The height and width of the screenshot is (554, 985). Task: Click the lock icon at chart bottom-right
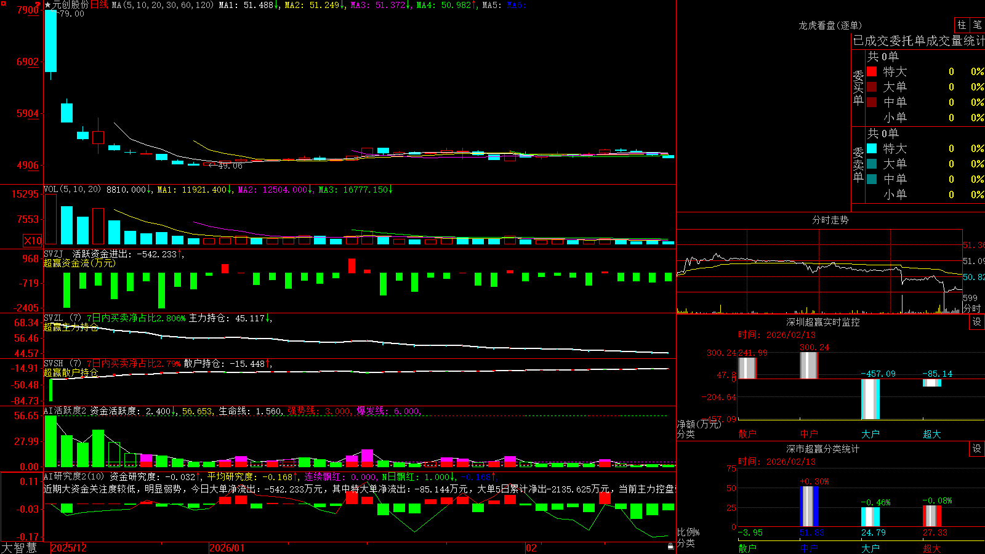(x=670, y=546)
